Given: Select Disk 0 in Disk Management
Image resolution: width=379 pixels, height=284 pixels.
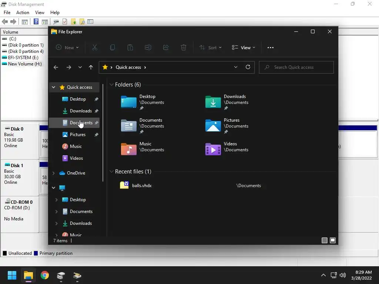Looking at the screenshot, I should coord(20,141).
